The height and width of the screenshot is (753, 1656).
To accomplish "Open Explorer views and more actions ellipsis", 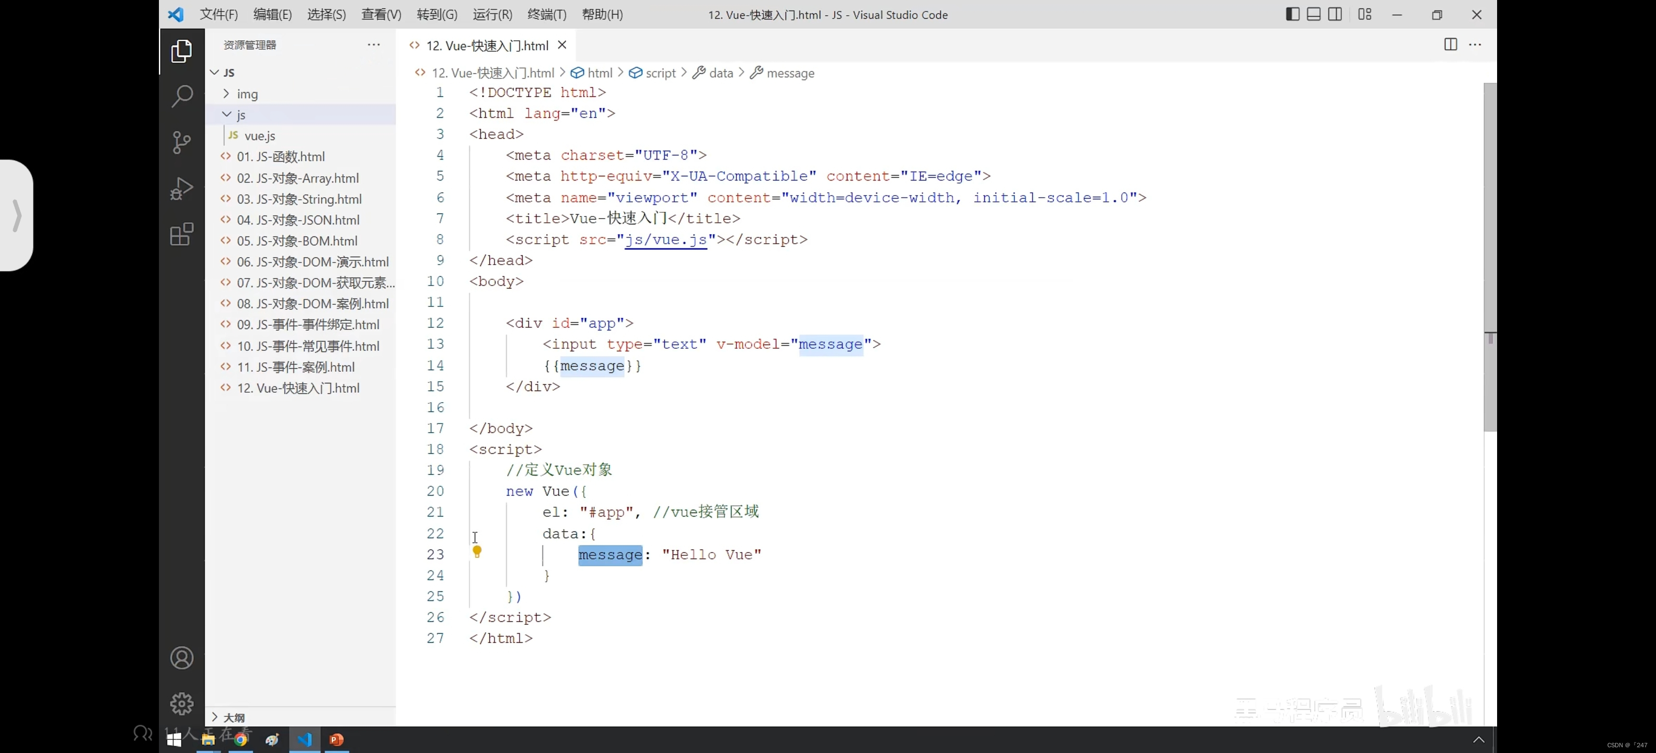I will click(374, 44).
